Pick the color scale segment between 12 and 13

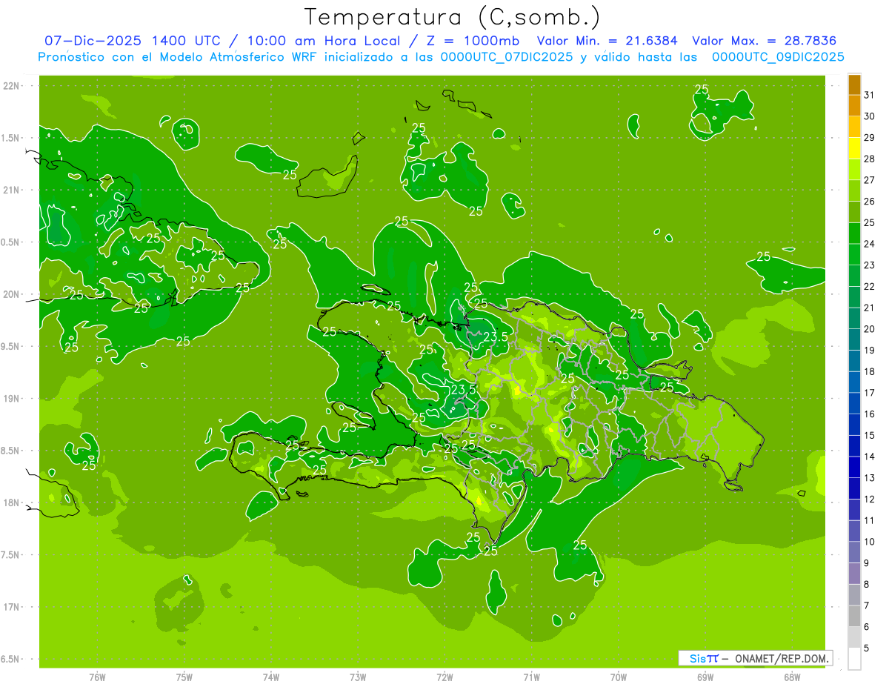point(854,488)
